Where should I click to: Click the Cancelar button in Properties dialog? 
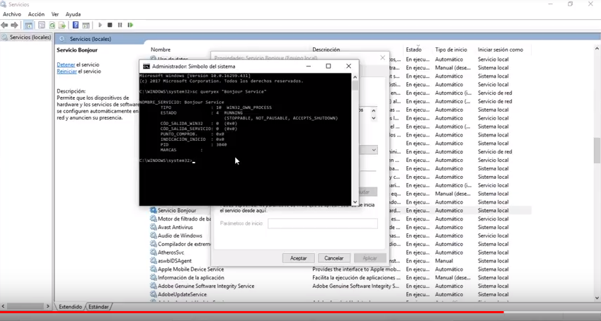point(334,258)
